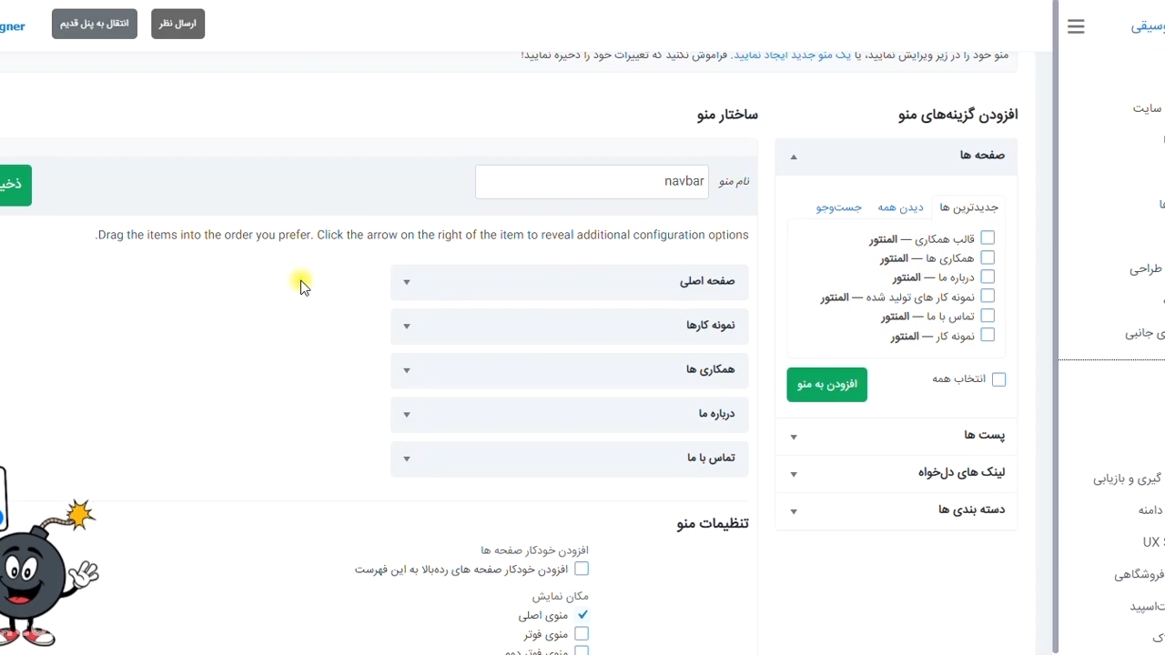Expand the تماس با ما menu item arrow
This screenshot has height=655, width=1165.
pyautogui.click(x=407, y=459)
